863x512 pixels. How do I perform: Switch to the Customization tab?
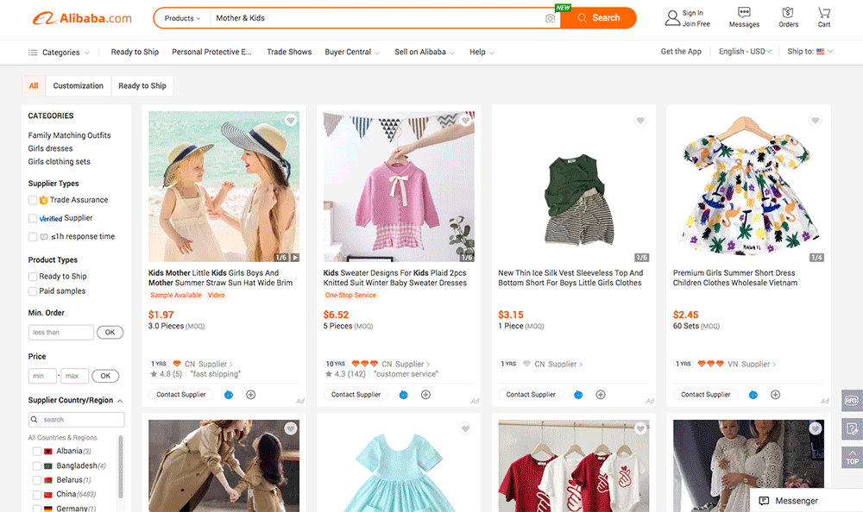pyautogui.click(x=79, y=86)
